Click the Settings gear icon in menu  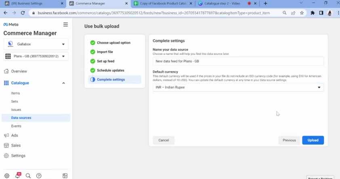[6, 156]
